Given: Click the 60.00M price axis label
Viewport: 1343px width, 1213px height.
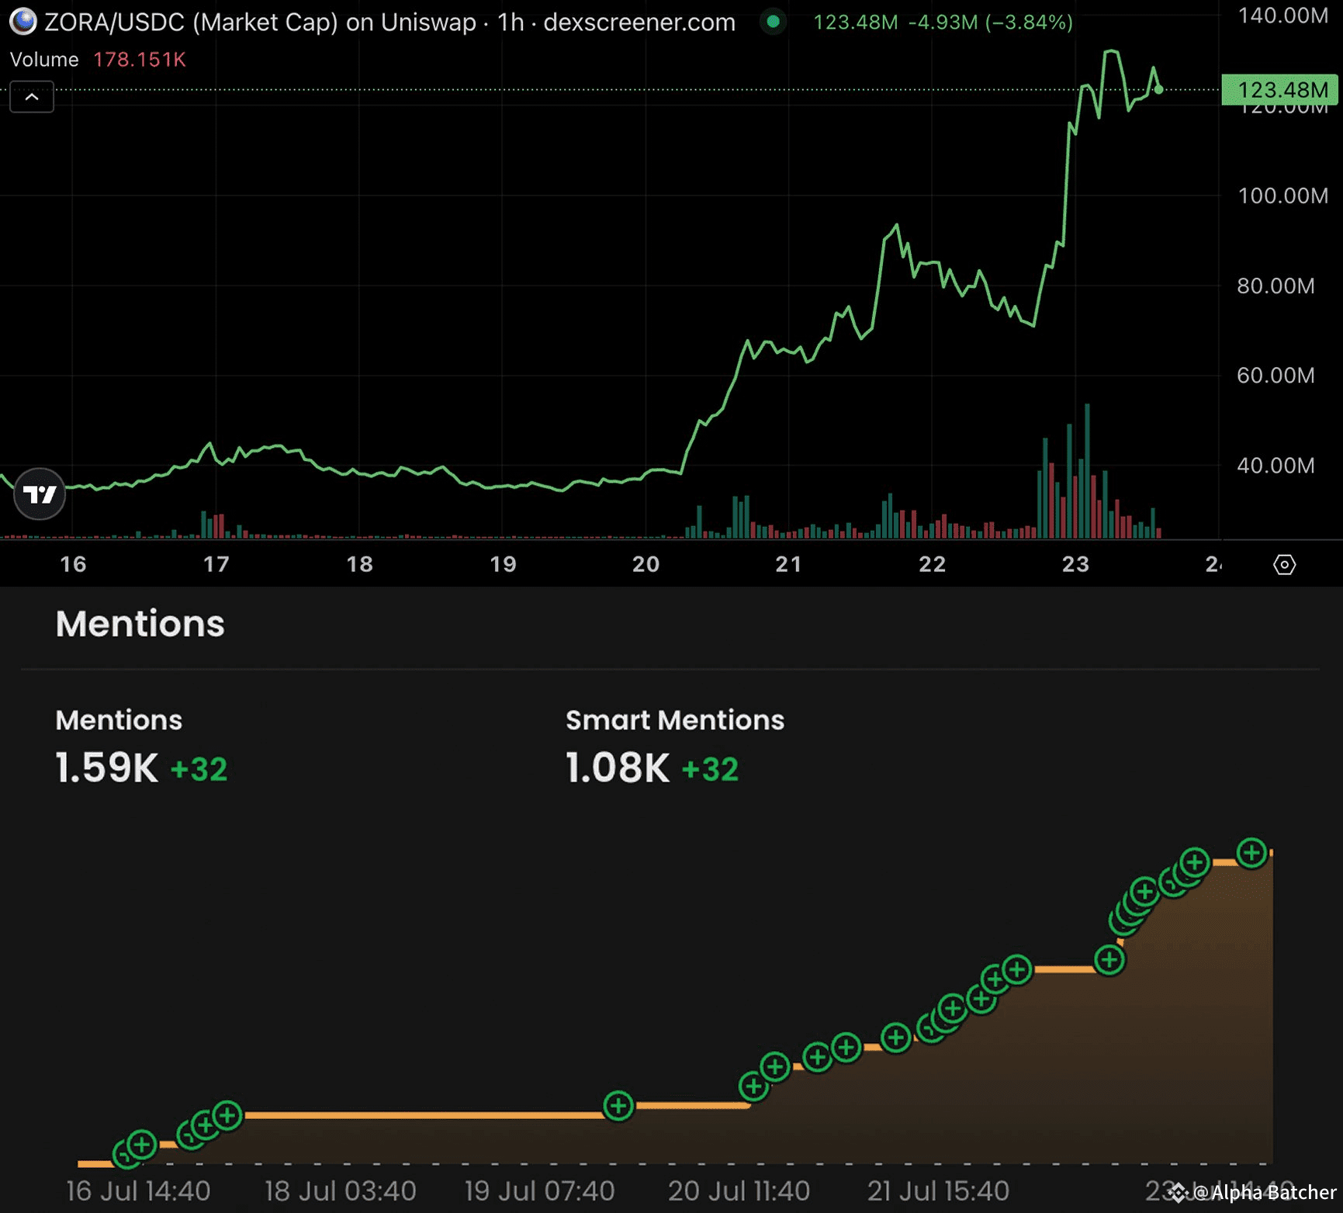Looking at the screenshot, I should [1276, 376].
